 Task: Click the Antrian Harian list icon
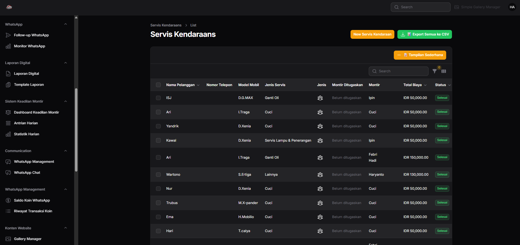click(8, 123)
